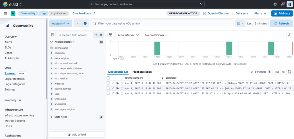
Task: Collapse the field list sidebar with the panel icon
Action: tap(53, 35)
